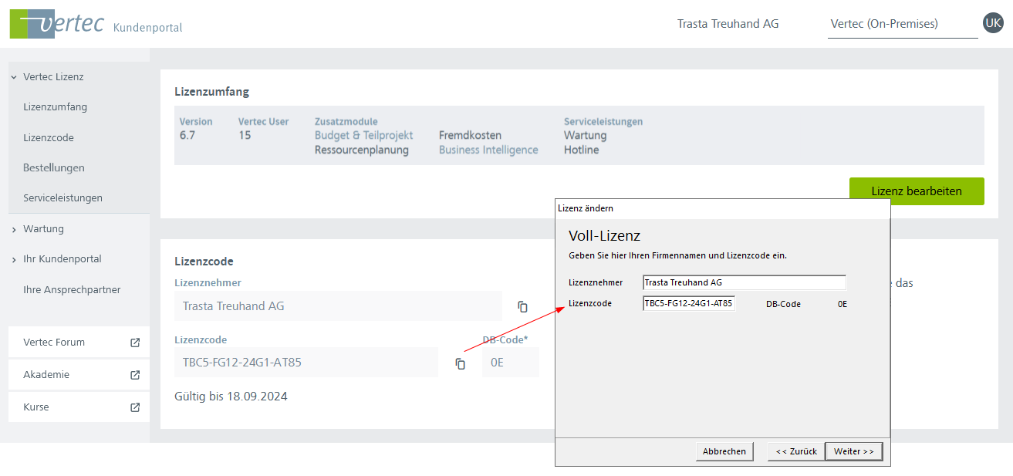This screenshot has height=476, width=1013.
Task: Open Serviceleistungen sidebar item
Action: tap(62, 198)
